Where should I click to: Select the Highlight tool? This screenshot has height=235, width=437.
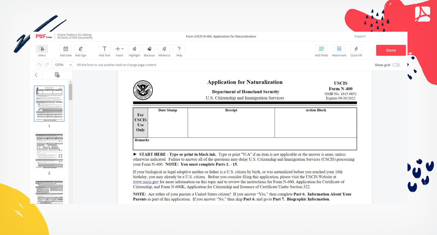pyautogui.click(x=134, y=51)
